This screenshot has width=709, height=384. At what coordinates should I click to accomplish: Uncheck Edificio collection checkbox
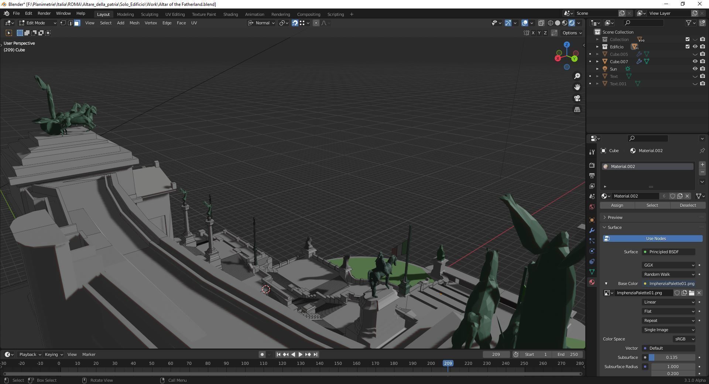point(687,47)
